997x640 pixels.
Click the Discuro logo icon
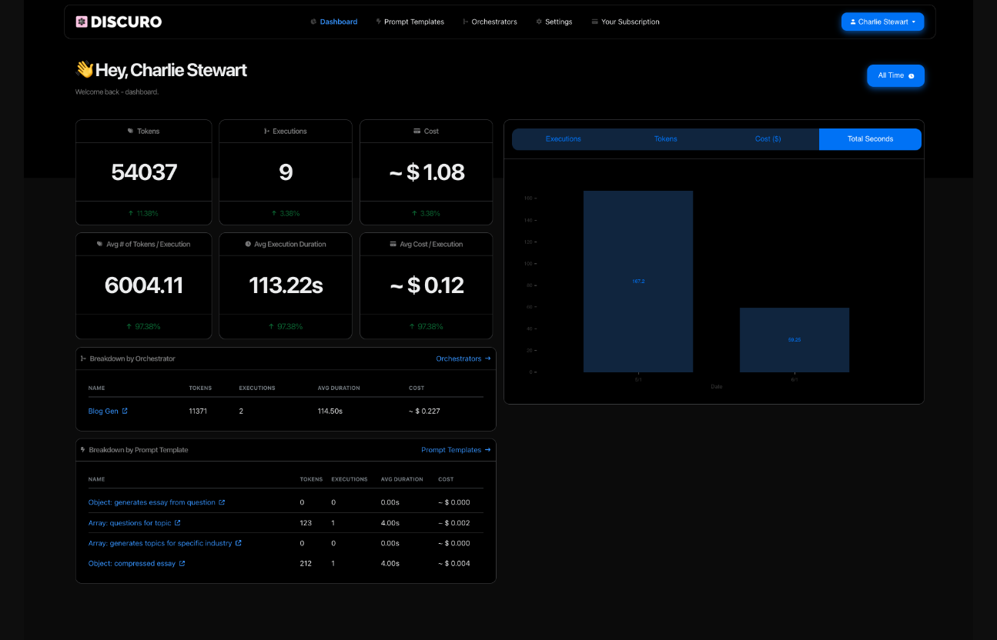pos(82,22)
